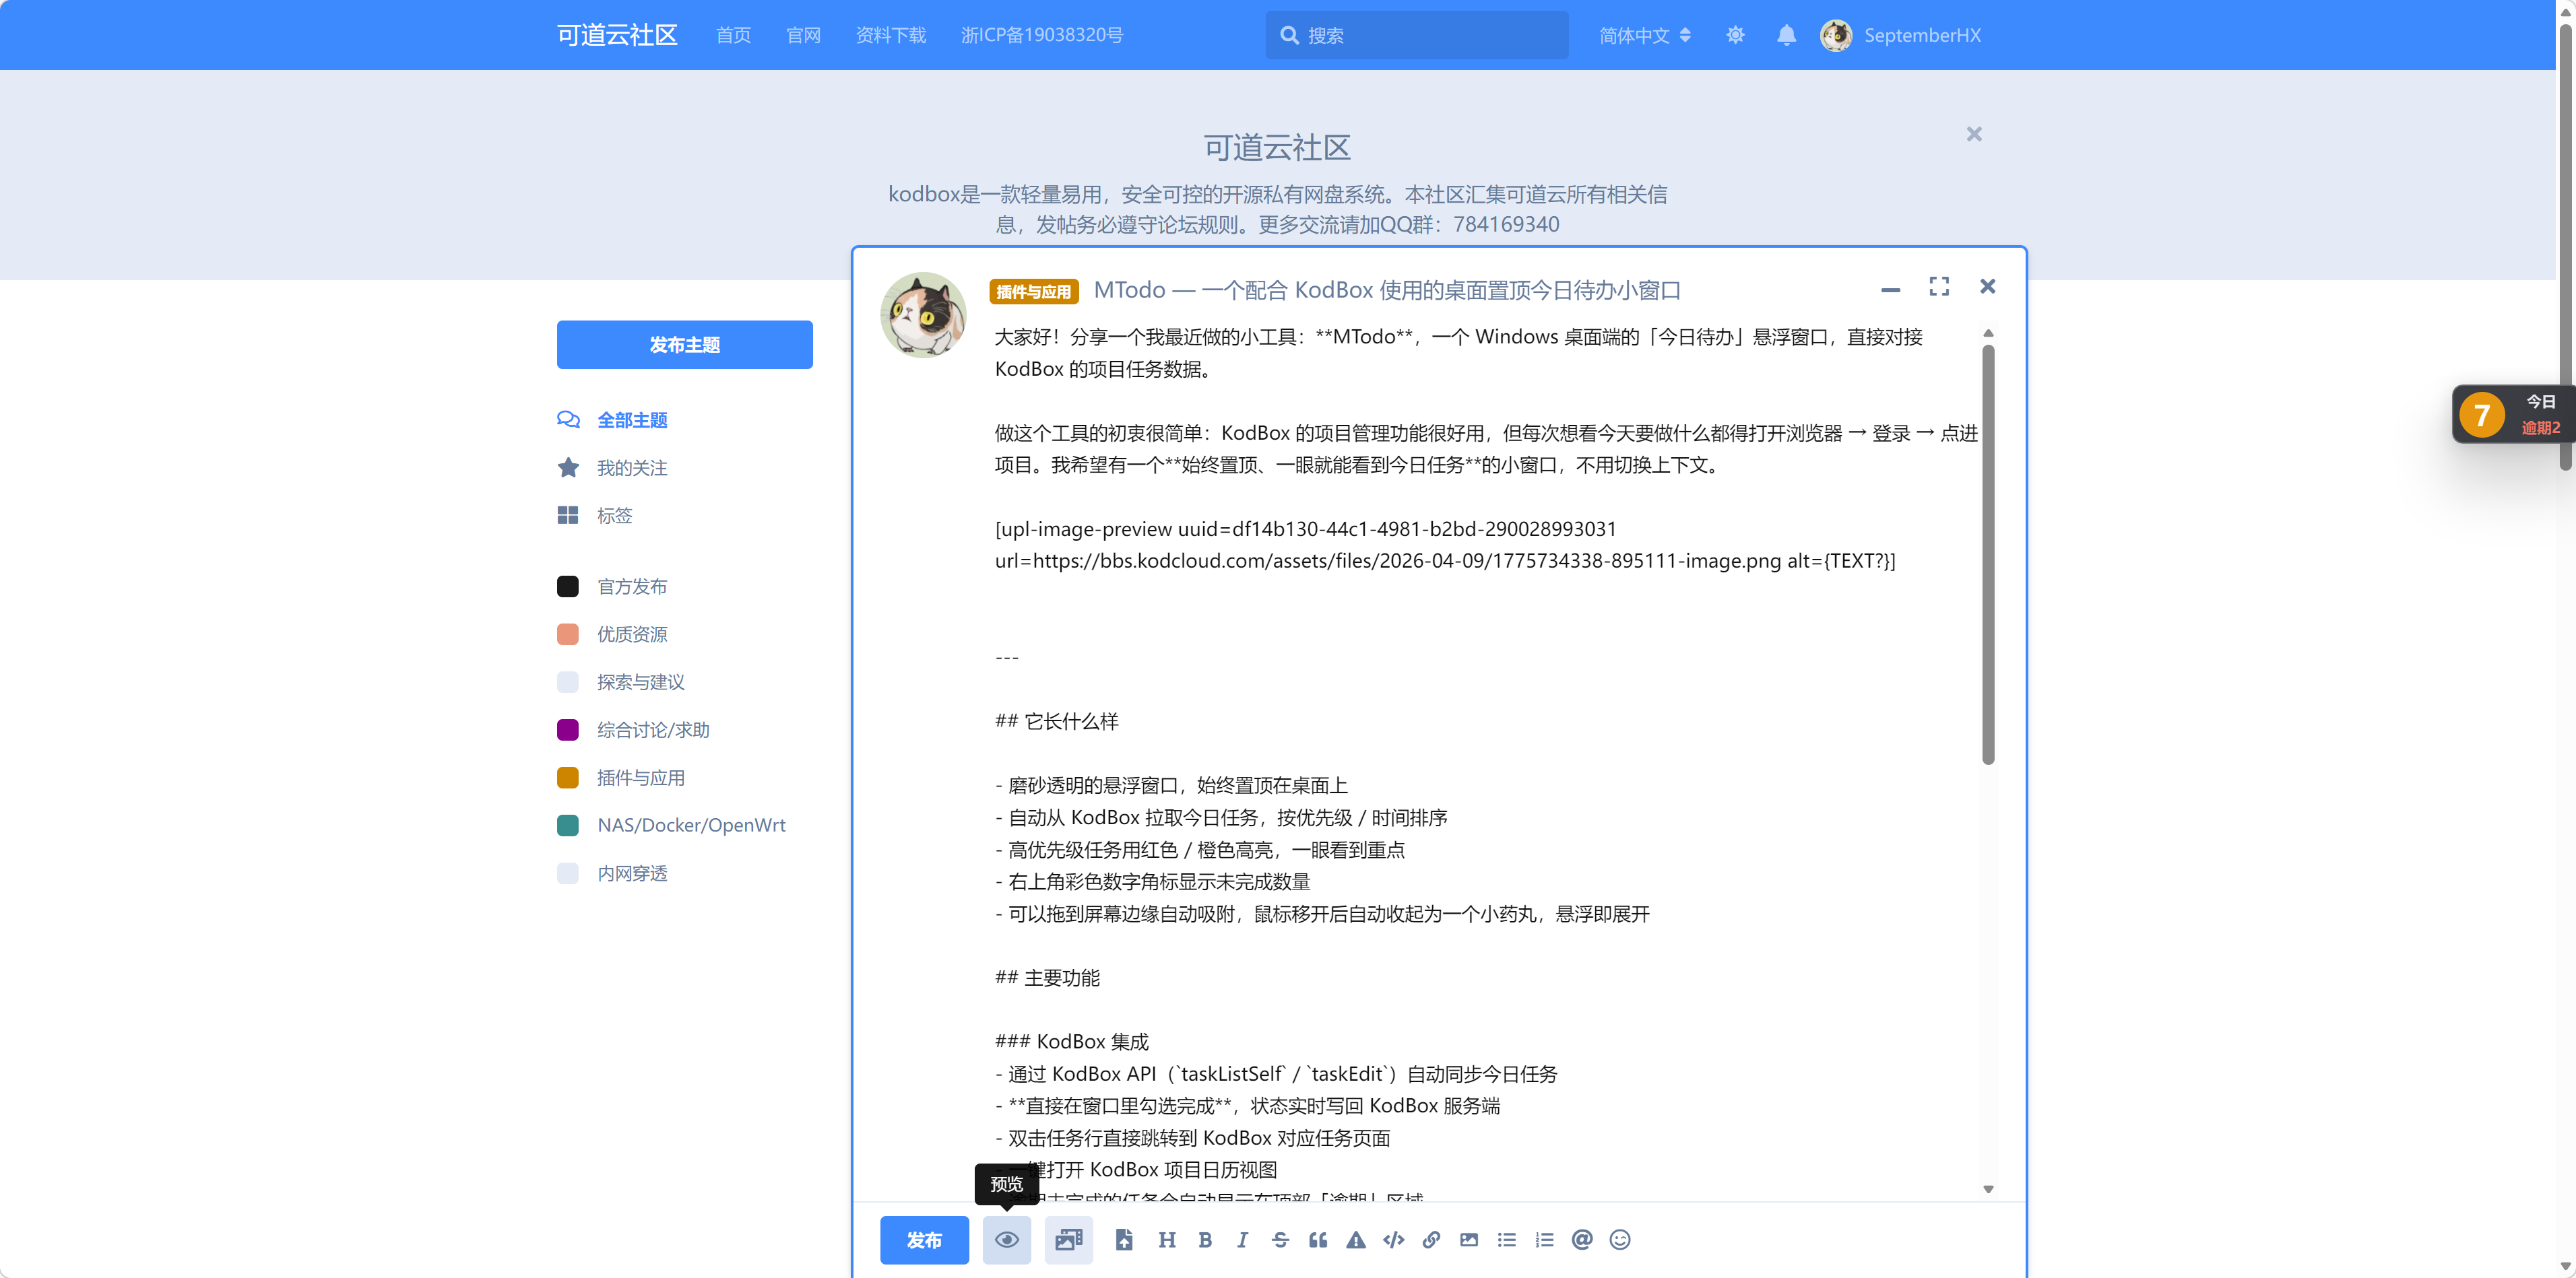Image resolution: width=2576 pixels, height=1278 pixels.
Task: Click the orange 插件与应用 tag badge in composer
Action: [x=1034, y=292]
